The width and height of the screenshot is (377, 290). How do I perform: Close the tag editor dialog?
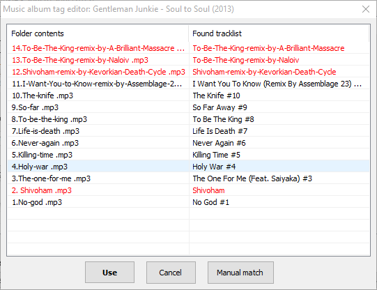366,9
